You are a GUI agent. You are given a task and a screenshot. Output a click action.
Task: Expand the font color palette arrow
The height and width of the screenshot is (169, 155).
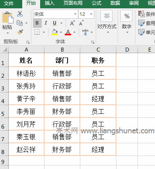(x=74, y=32)
